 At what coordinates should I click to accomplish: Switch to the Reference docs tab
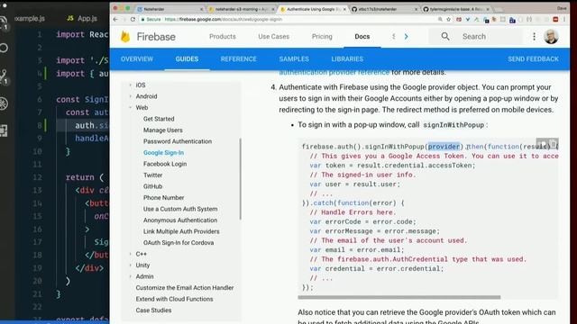pyautogui.click(x=238, y=59)
